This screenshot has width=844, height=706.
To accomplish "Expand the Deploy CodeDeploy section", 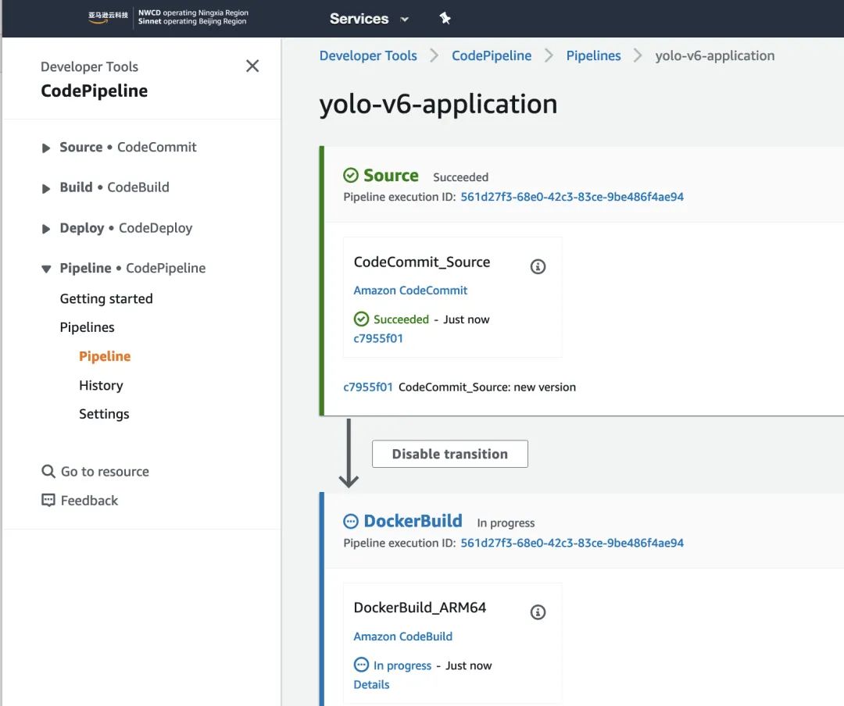I will [x=46, y=229].
